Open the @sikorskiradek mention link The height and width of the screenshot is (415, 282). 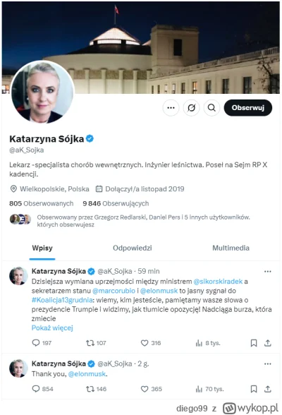(x=218, y=282)
